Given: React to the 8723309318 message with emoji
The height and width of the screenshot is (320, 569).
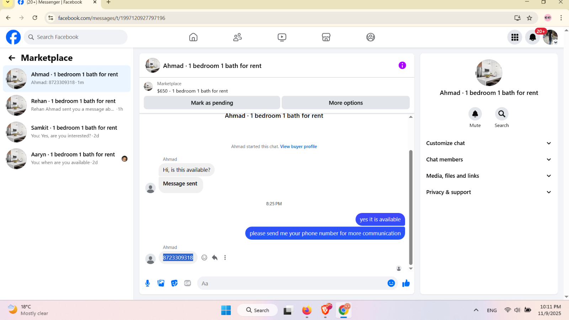Looking at the screenshot, I should pyautogui.click(x=204, y=257).
